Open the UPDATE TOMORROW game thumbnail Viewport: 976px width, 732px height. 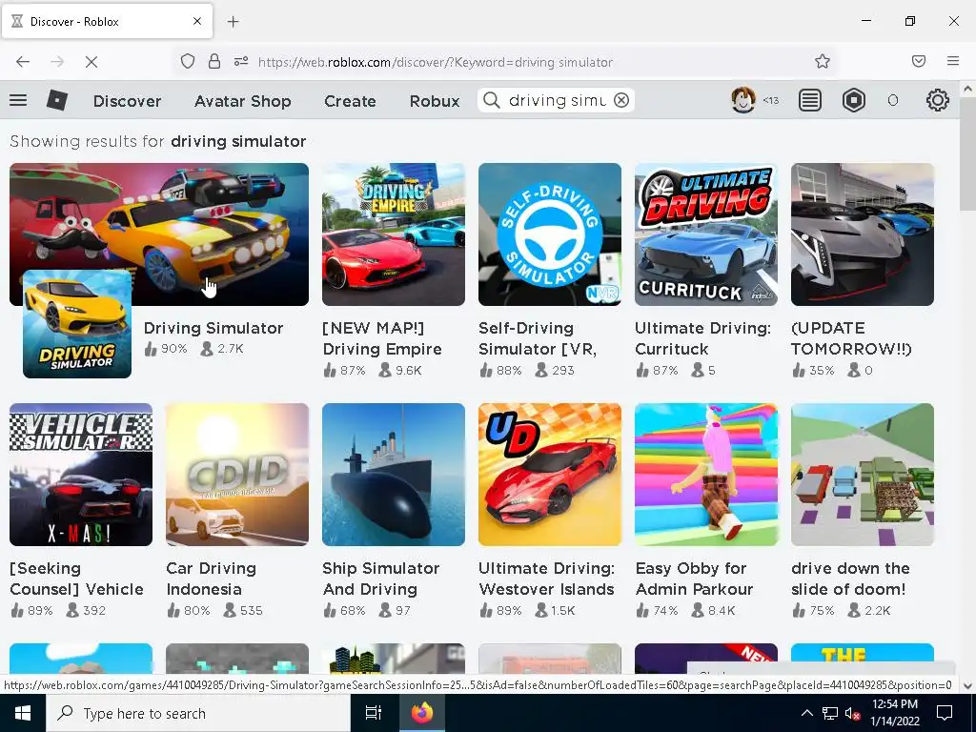tap(862, 234)
